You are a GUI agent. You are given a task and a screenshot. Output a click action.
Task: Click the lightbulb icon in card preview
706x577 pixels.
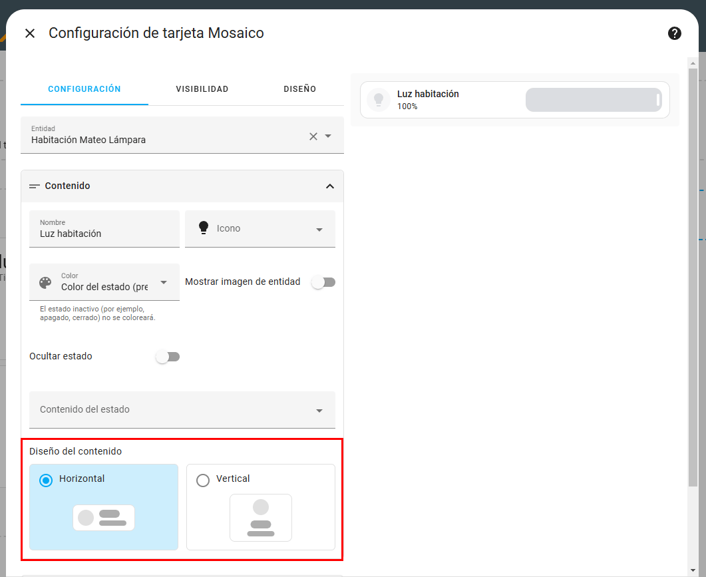pos(379,100)
